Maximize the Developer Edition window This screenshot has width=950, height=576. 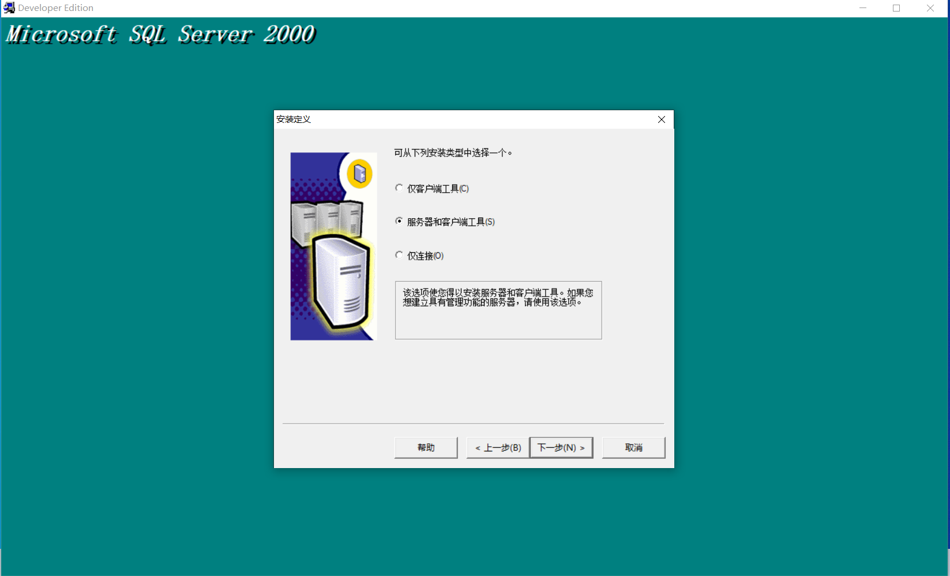[896, 8]
